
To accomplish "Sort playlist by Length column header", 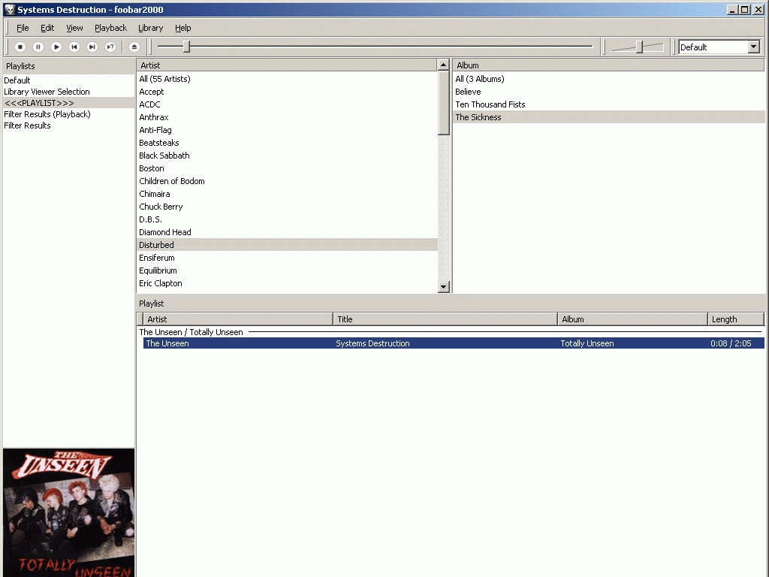I will (736, 319).
